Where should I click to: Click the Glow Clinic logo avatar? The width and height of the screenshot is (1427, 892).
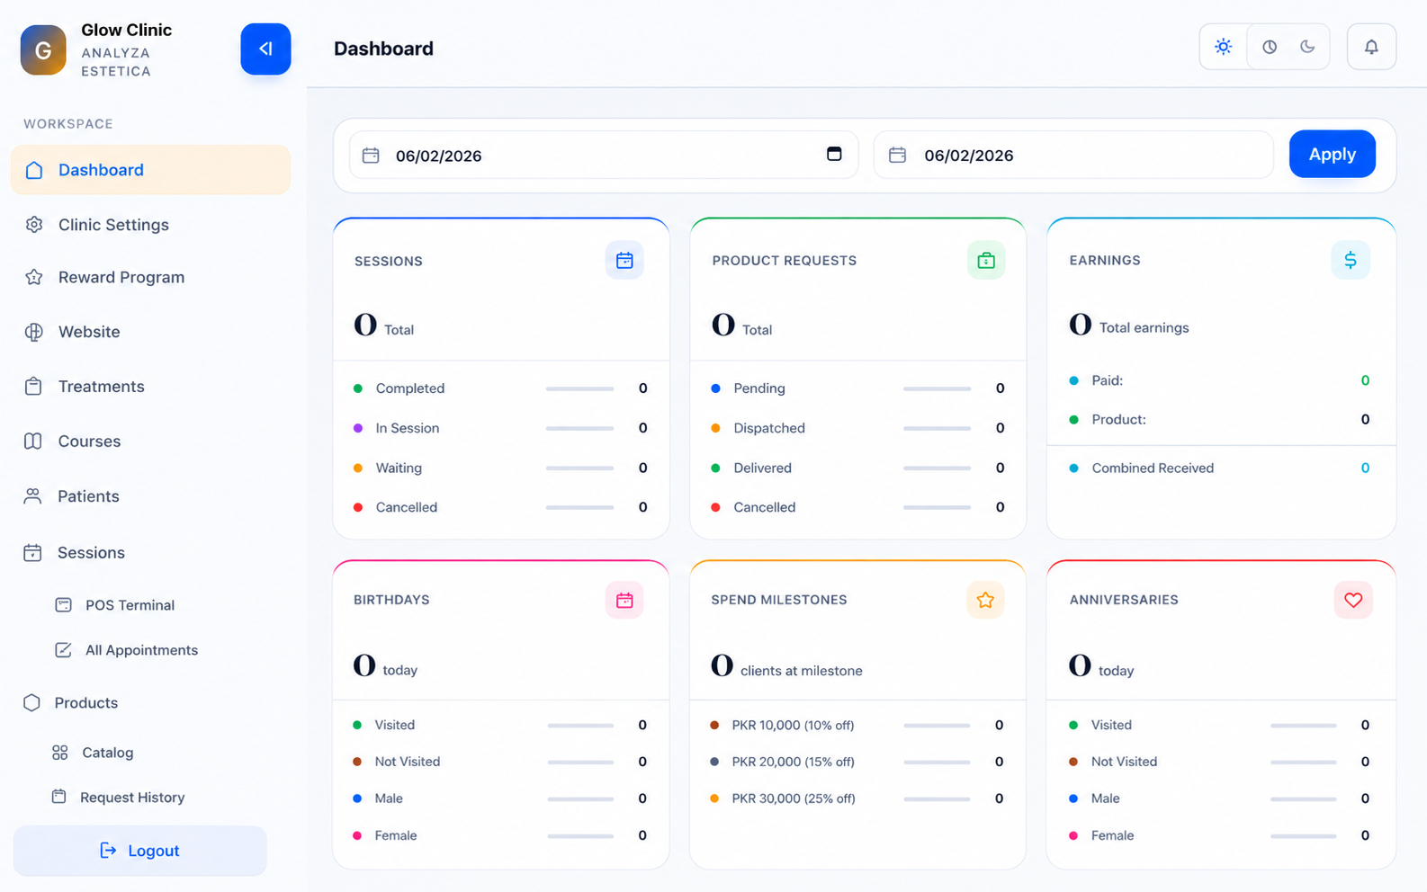pyautogui.click(x=43, y=49)
